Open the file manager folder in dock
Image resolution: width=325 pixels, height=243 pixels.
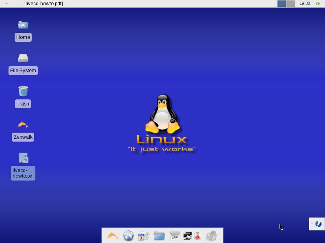tap(159, 236)
